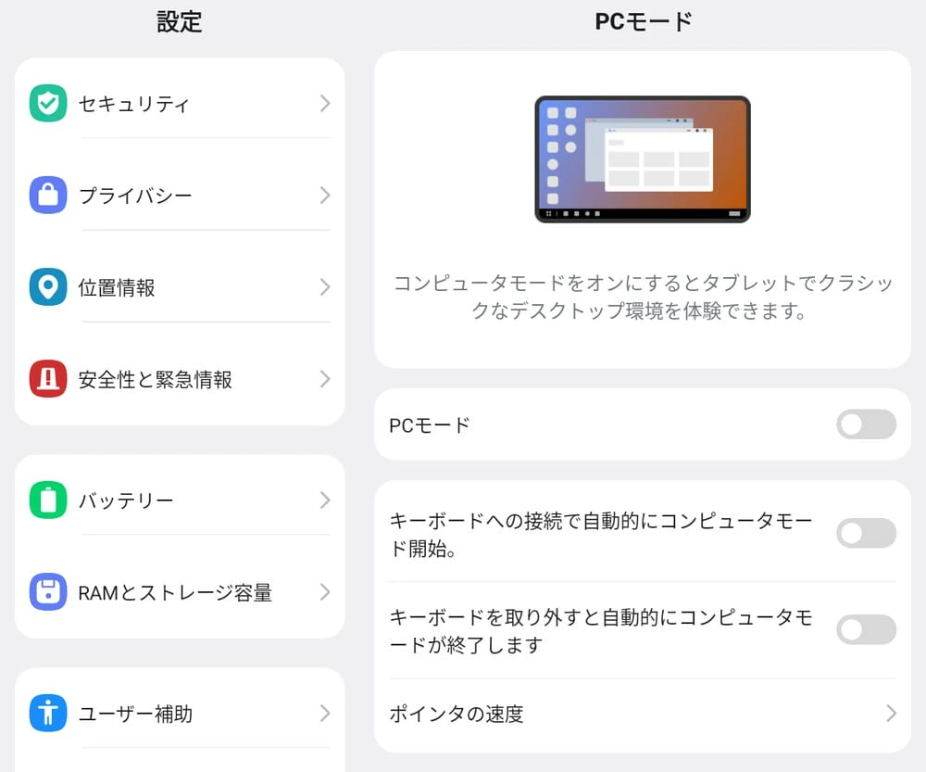Open the RAMとストレージ容量 disk icon

click(48, 591)
